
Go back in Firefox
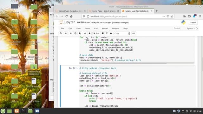[x=57, y=16]
